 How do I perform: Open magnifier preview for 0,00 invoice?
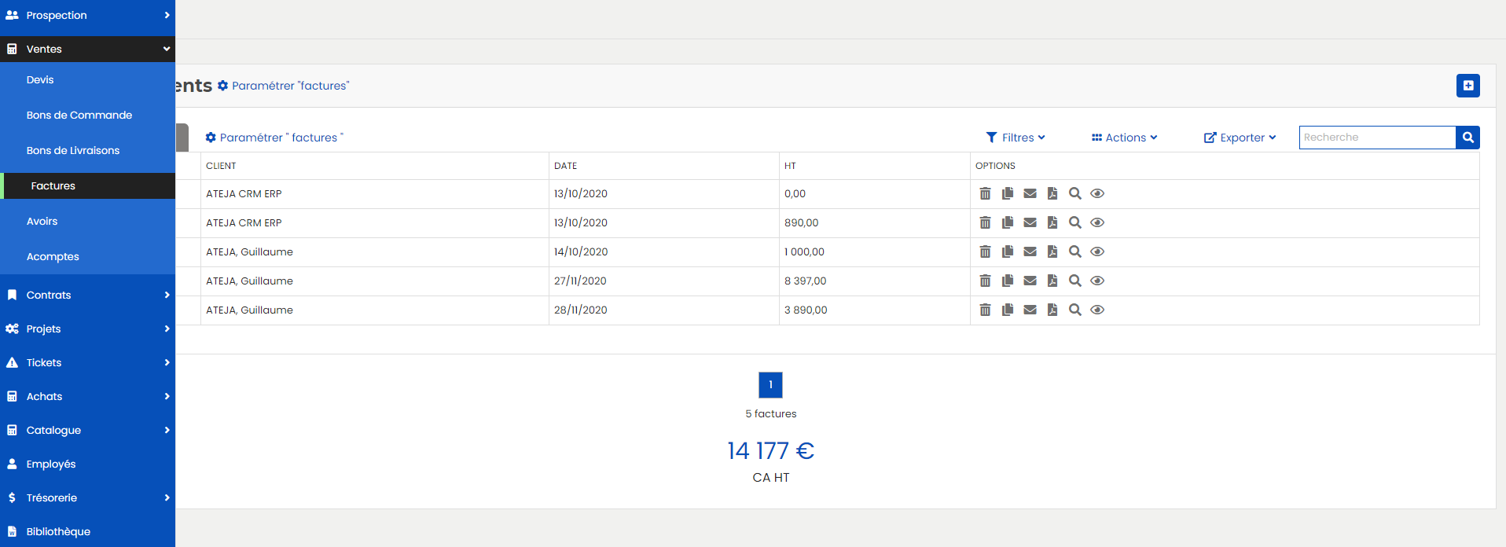click(1075, 193)
